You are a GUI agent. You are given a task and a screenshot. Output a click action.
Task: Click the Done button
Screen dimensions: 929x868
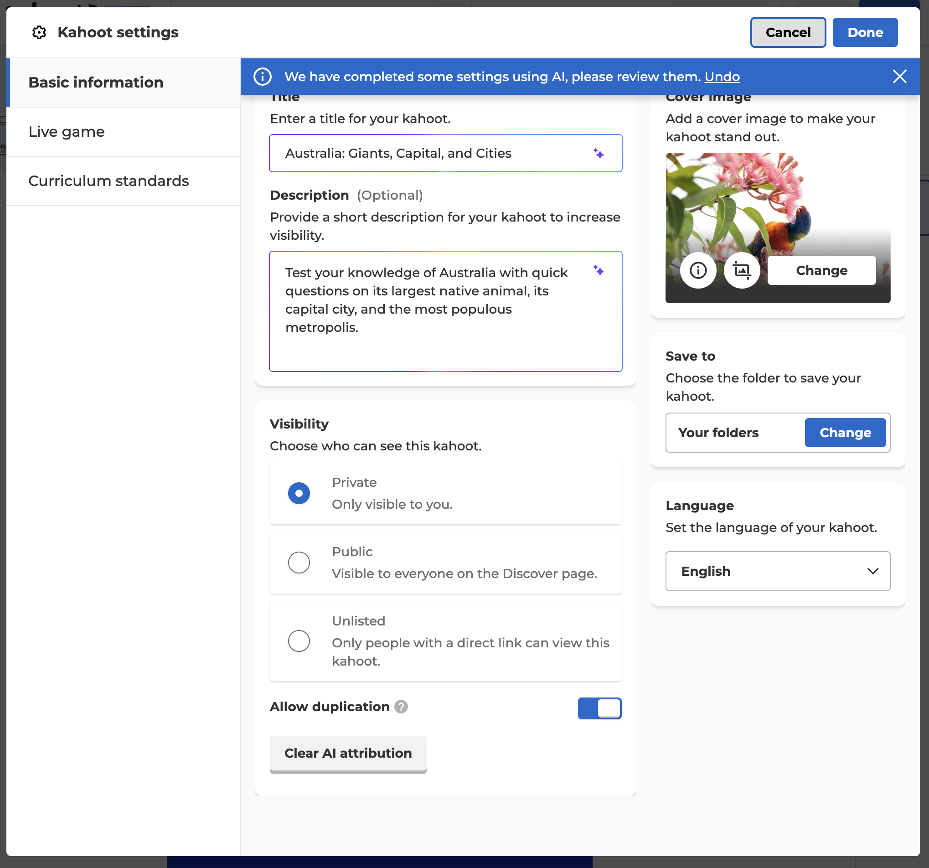click(x=865, y=32)
